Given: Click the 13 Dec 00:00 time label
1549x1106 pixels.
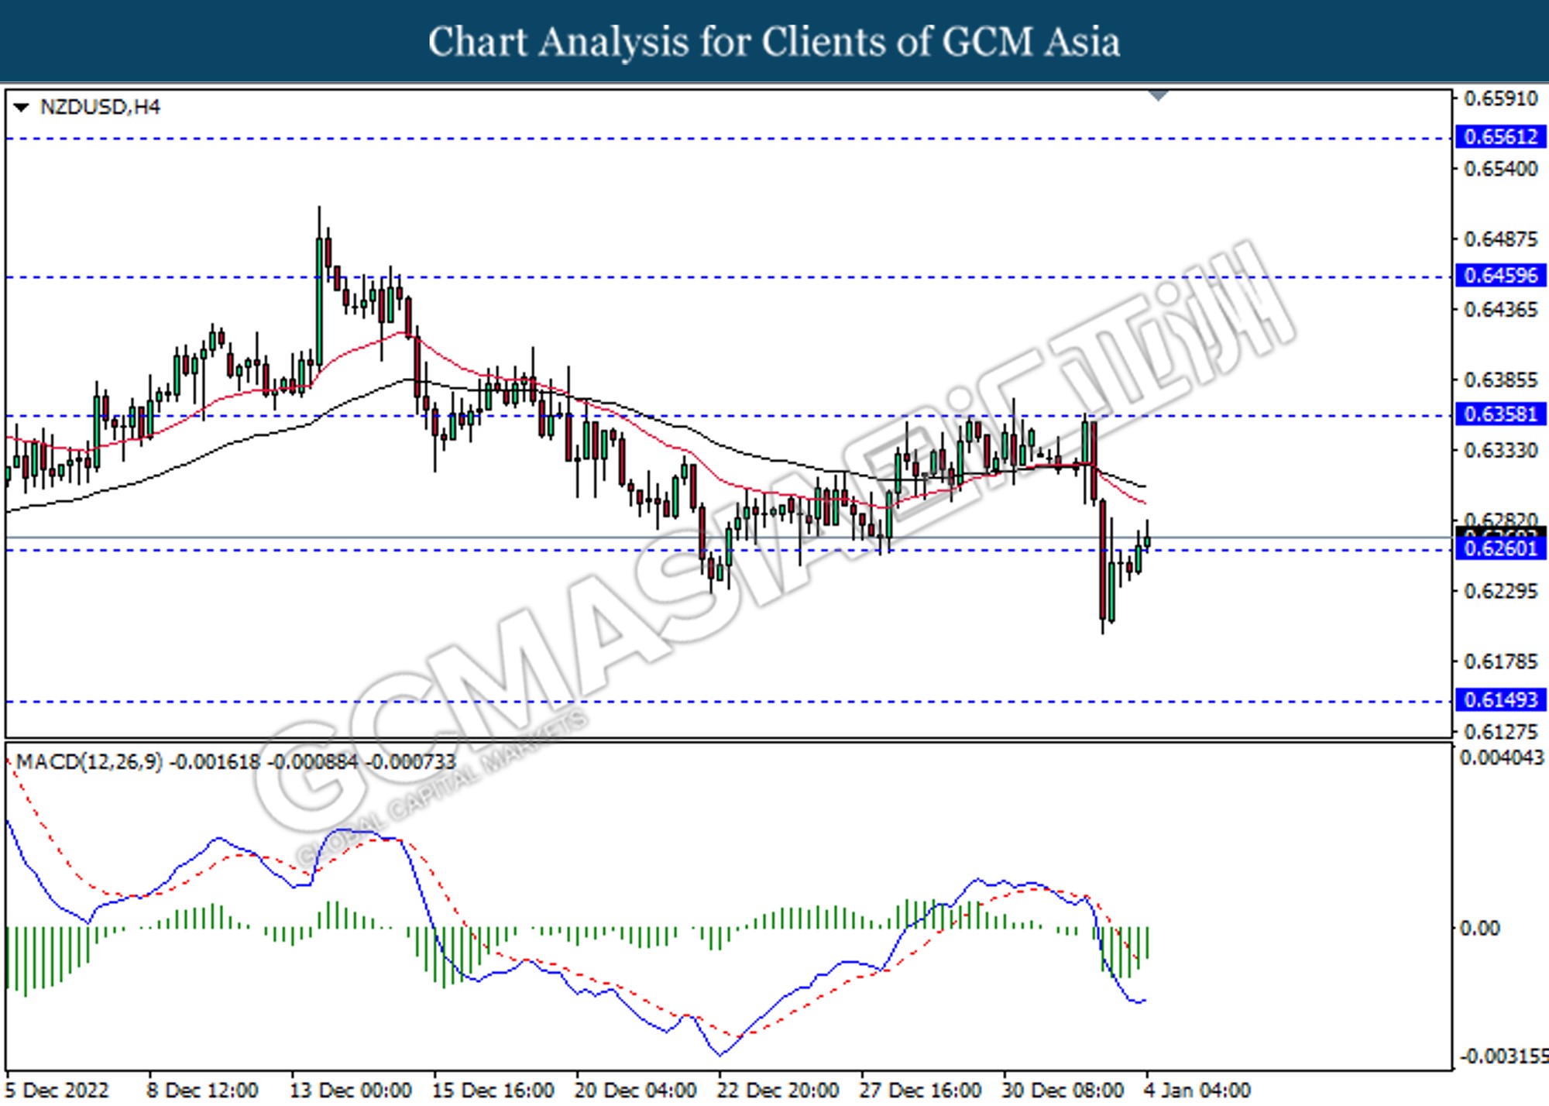Looking at the screenshot, I should (x=351, y=1091).
